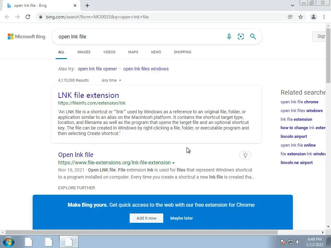Switch to the VIDEOS tab
Image resolution: width=331 pixels, height=248 pixels.
coord(109,52)
